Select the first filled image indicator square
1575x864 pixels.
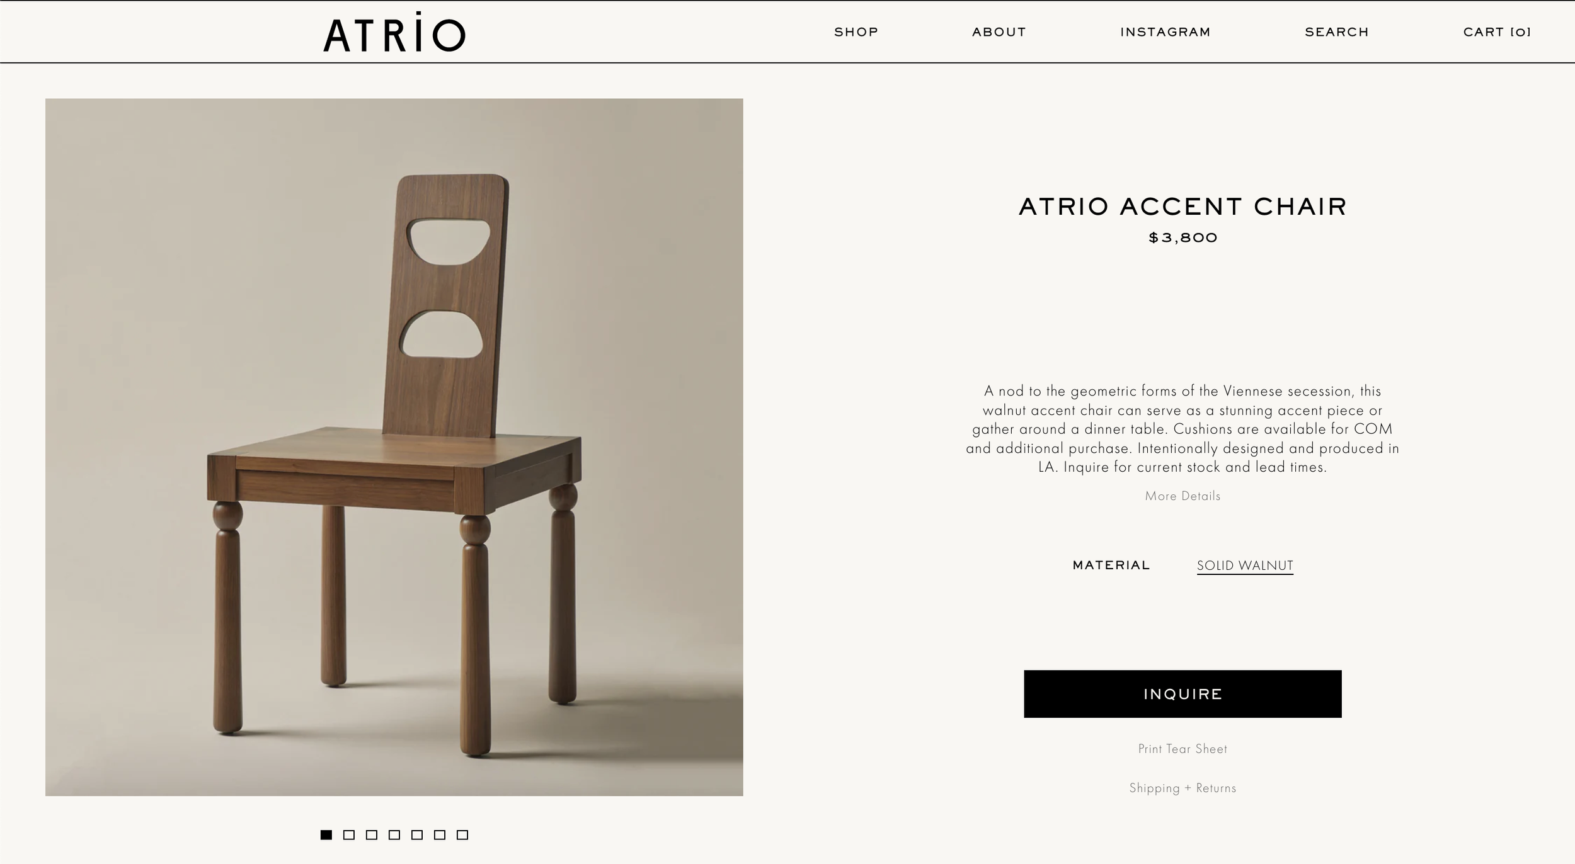pyautogui.click(x=326, y=835)
